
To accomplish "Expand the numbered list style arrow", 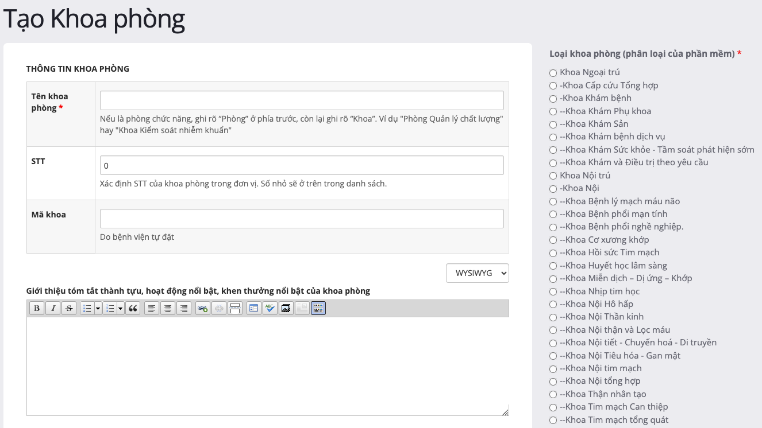I will click(121, 309).
